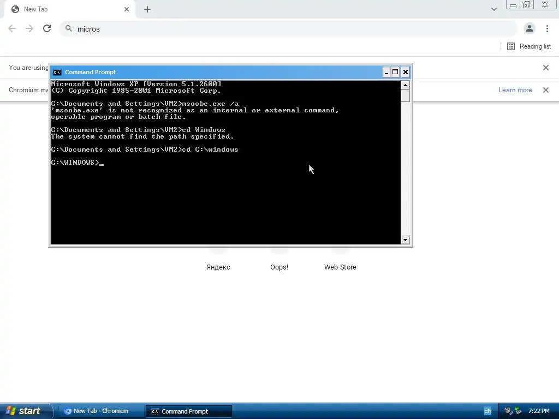Image resolution: width=559 pixels, height=419 pixels.
Task: Click the address bar containing micros
Action: coord(289,29)
